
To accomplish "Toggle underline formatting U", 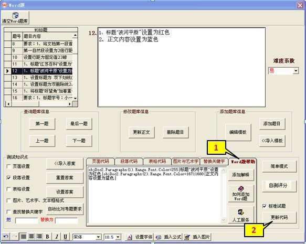I will (x=66, y=237).
